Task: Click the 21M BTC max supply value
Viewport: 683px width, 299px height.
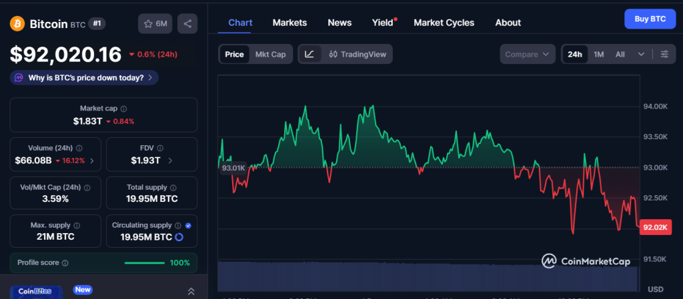Action: [x=55, y=237]
